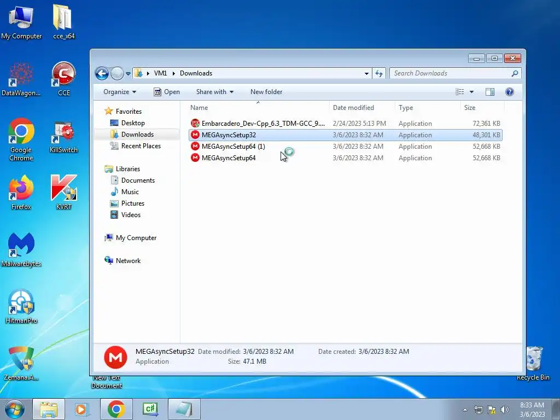Click the volume speaker tray icon
The height and width of the screenshot is (420, 560).
505,410
